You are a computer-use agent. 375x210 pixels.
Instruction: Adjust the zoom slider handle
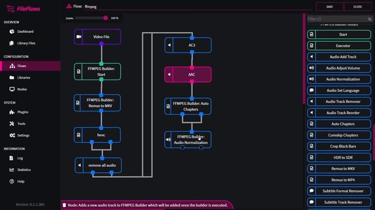pos(105,18)
